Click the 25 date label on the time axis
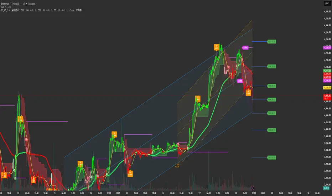332x196 pixels. pos(127,193)
